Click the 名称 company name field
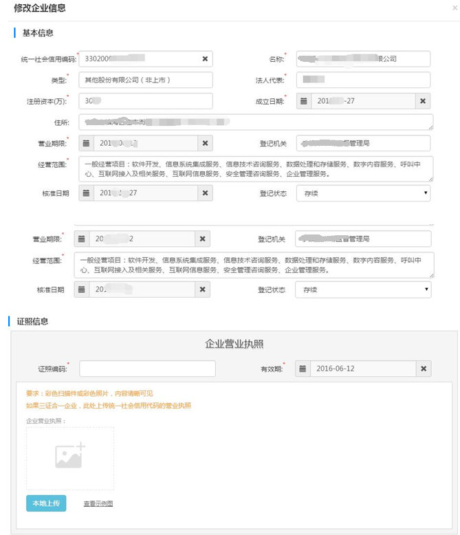 click(363, 58)
